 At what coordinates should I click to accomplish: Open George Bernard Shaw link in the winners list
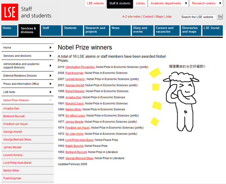[x=79, y=158]
